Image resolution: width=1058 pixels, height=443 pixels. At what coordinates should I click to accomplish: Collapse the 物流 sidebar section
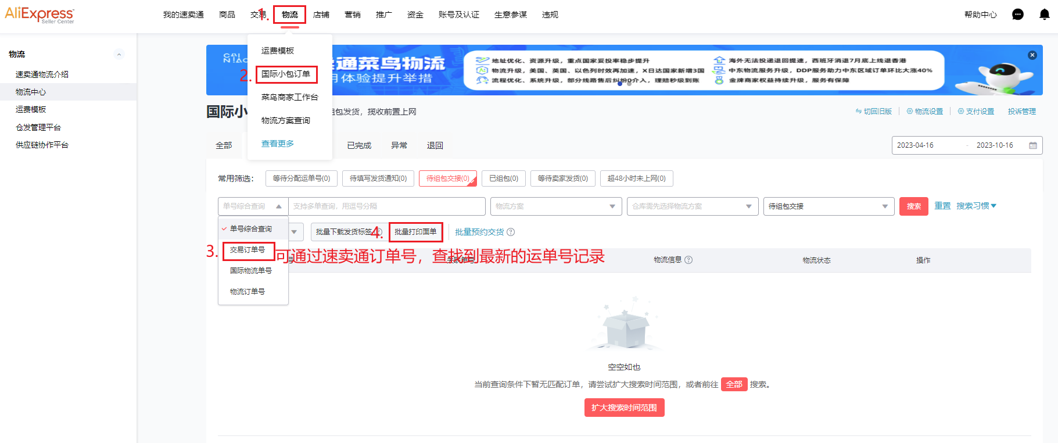tap(119, 55)
